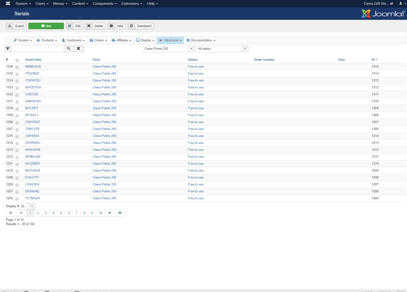This screenshot has height=292, width=407.
Task: Toggle the select-all checkbox in header
Action: pyautogui.click(x=17, y=60)
